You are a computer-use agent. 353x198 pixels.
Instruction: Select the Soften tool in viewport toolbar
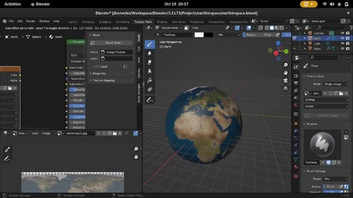click(x=149, y=53)
